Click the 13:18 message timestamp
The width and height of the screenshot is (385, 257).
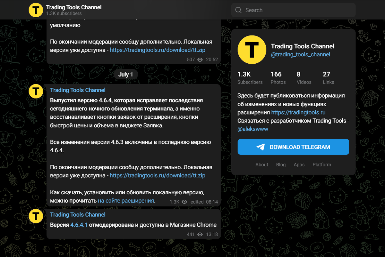212,234
